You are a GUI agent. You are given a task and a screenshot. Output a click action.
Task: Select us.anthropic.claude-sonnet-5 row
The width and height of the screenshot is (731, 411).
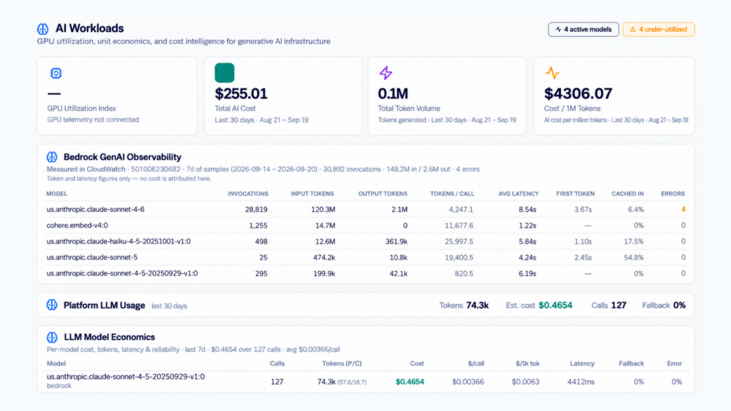(x=365, y=257)
